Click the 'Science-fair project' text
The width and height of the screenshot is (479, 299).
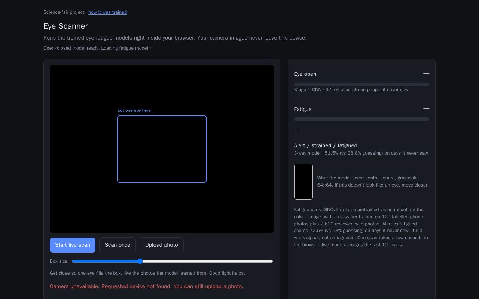[64, 12]
